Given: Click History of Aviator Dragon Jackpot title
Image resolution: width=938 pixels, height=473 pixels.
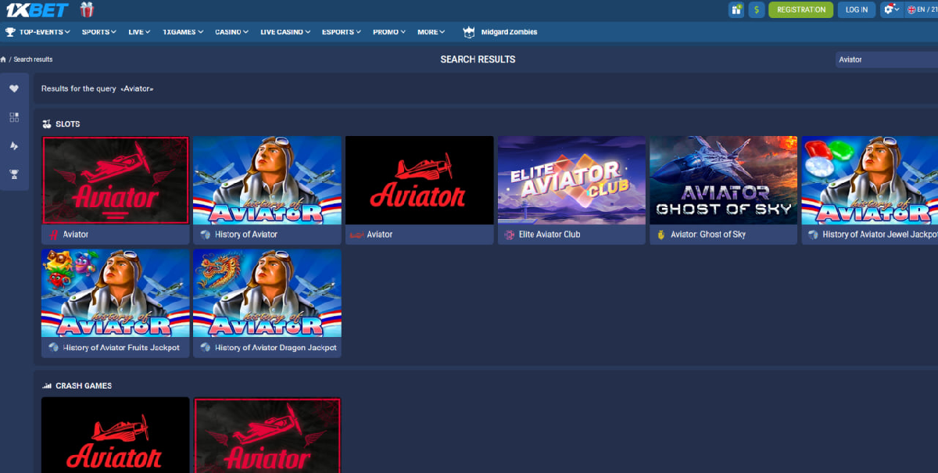Looking at the screenshot, I should [276, 348].
